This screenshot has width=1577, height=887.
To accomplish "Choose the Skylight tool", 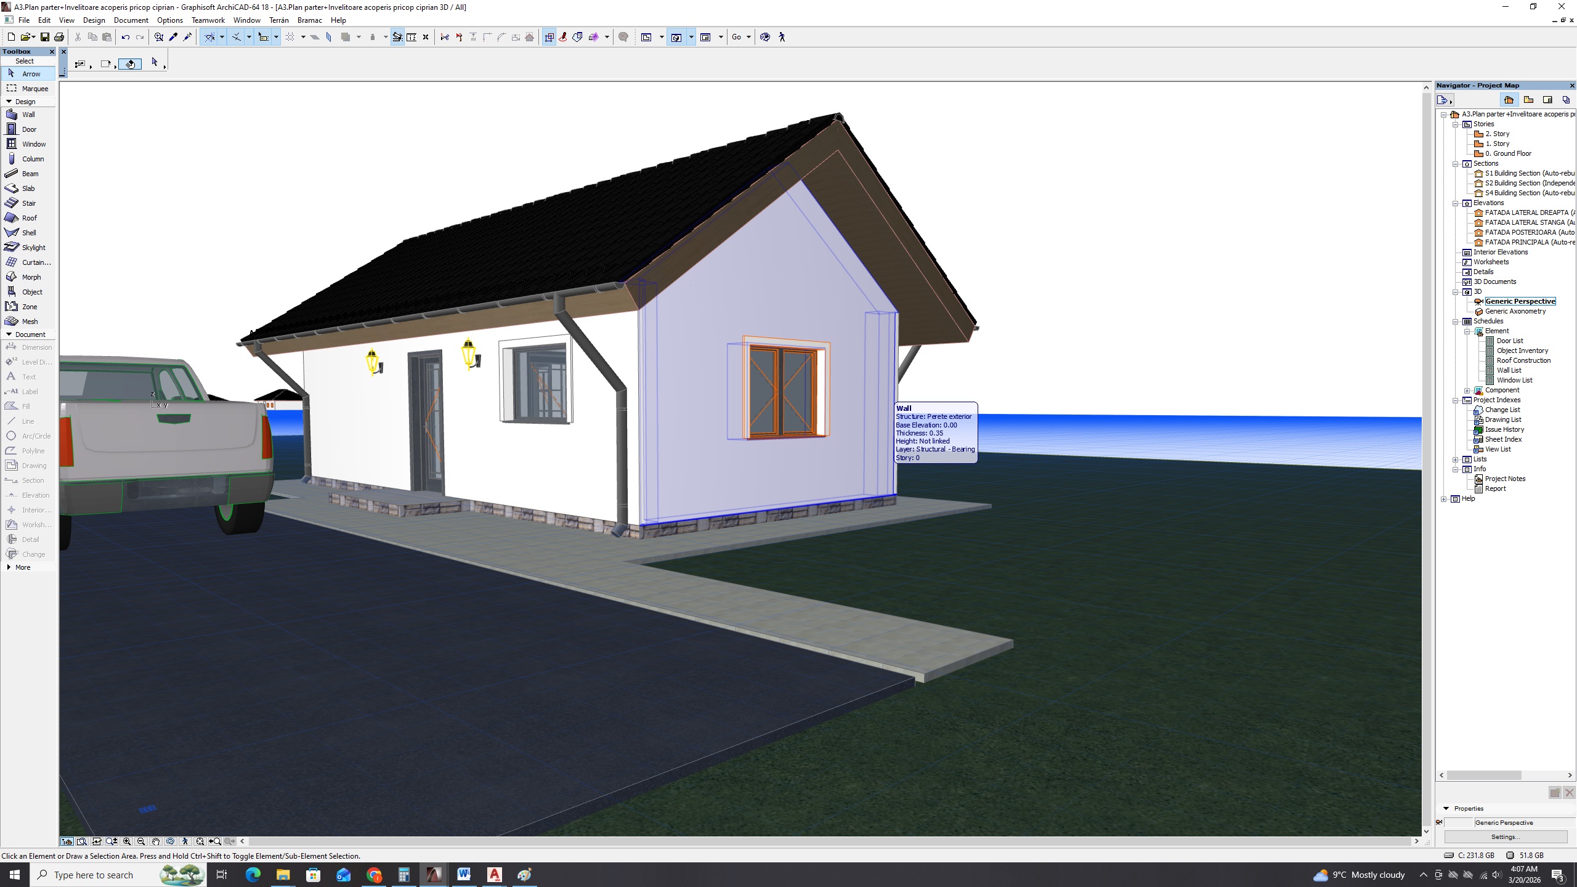I will click(x=33, y=248).
